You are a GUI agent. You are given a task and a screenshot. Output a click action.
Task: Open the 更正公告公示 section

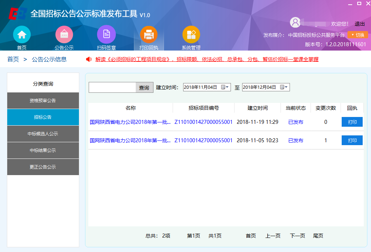(43, 167)
